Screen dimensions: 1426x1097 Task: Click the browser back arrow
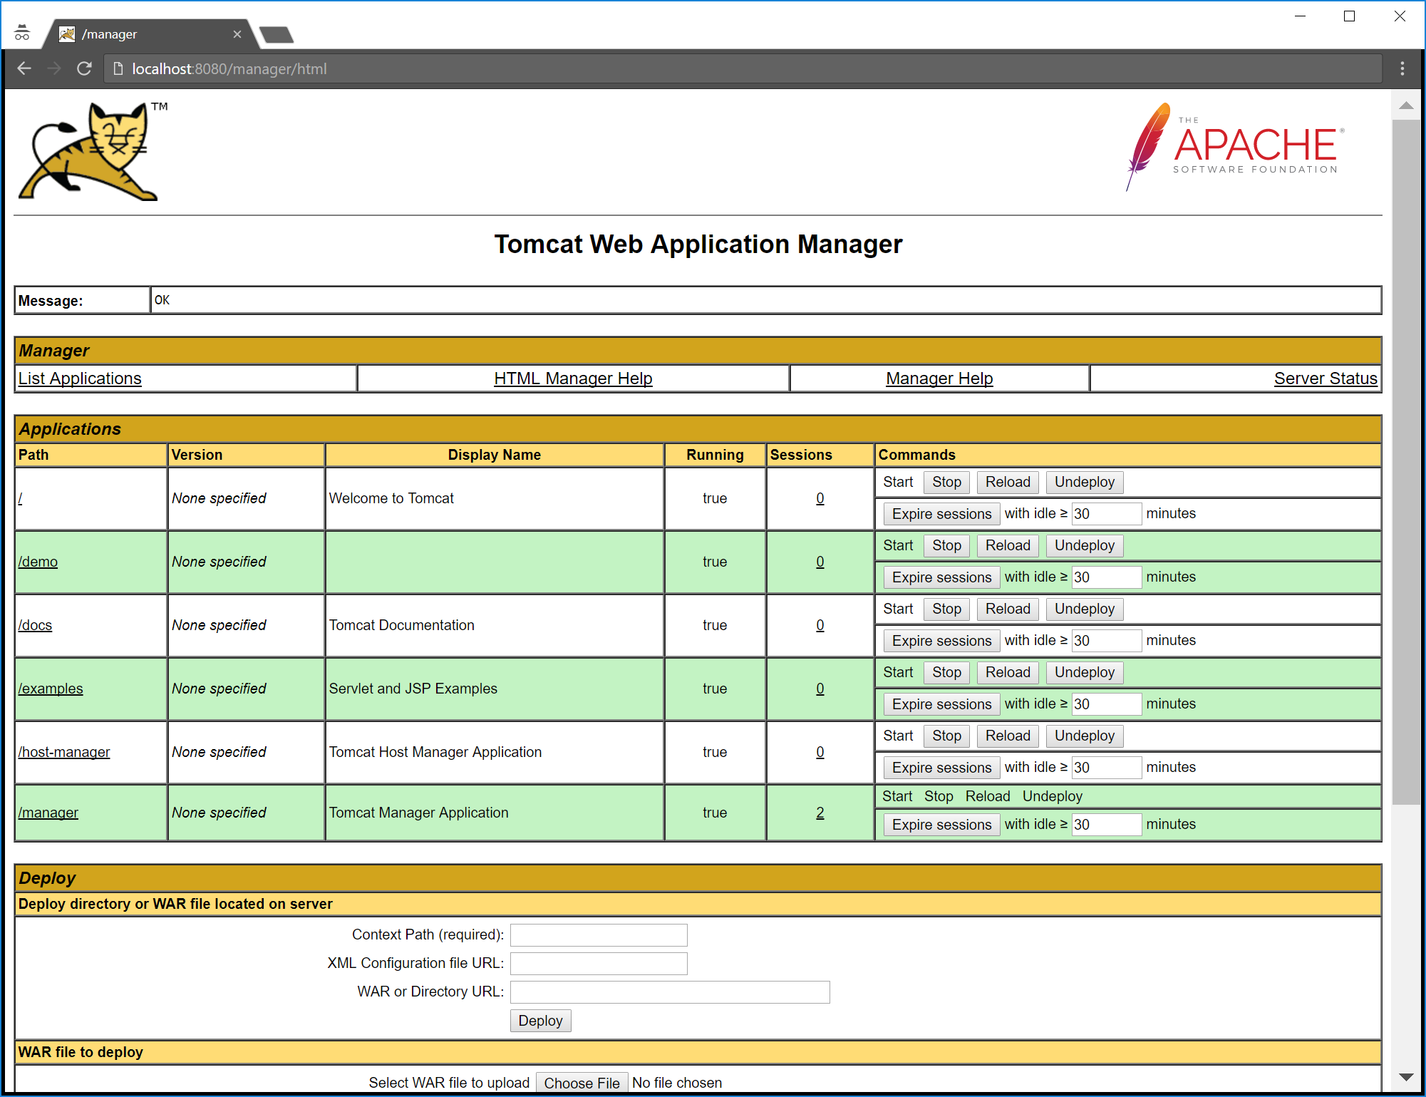pos(24,68)
